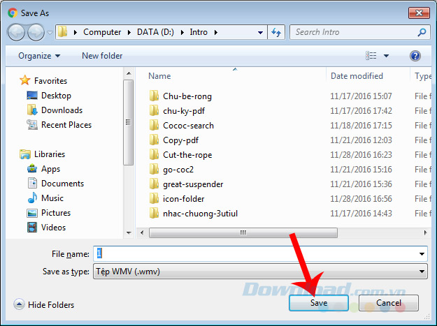The image size is (437, 326).
Task: Click icon-folder folder icon
Action: pyautogui.click(x=154, y=199)
